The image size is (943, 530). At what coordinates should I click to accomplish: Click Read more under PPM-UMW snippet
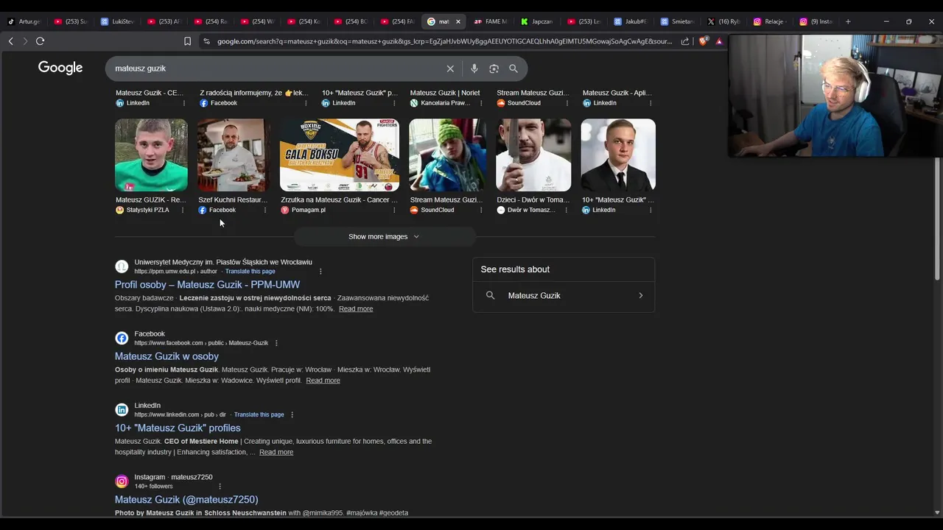point(356,309)
